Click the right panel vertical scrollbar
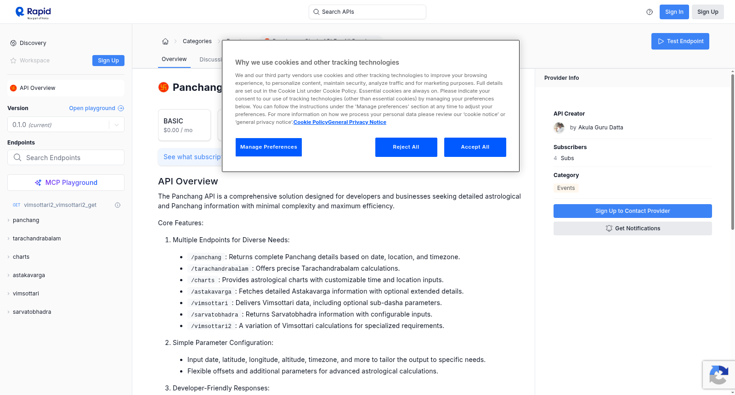The width and height of the screenshot is (735, 395). click(x=733, y=151)
